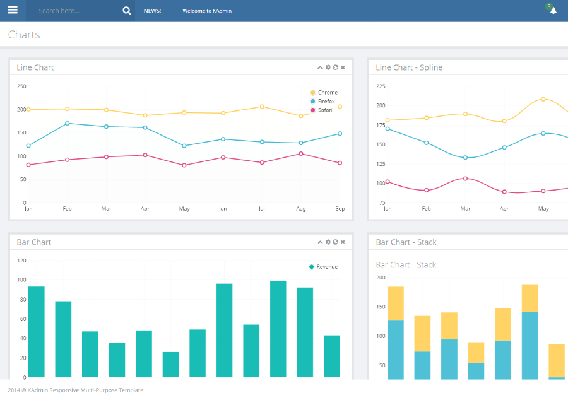Collapse the Line Chart panel
Screen dimensions: 568x393
[x=320, y=67]
